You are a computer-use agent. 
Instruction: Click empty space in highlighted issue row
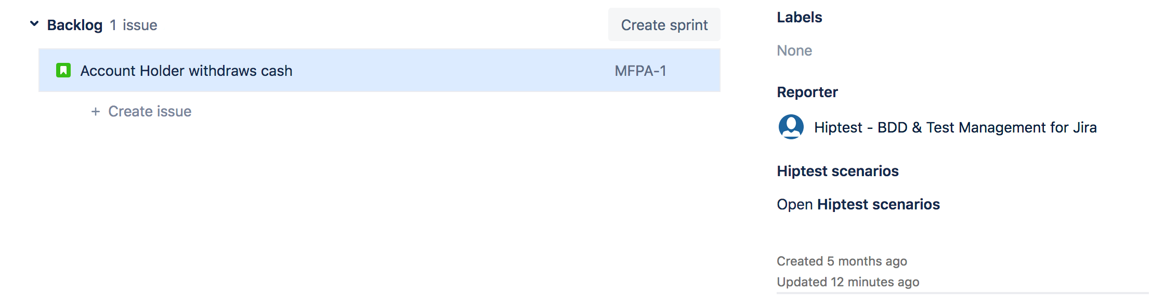[452, 71]
